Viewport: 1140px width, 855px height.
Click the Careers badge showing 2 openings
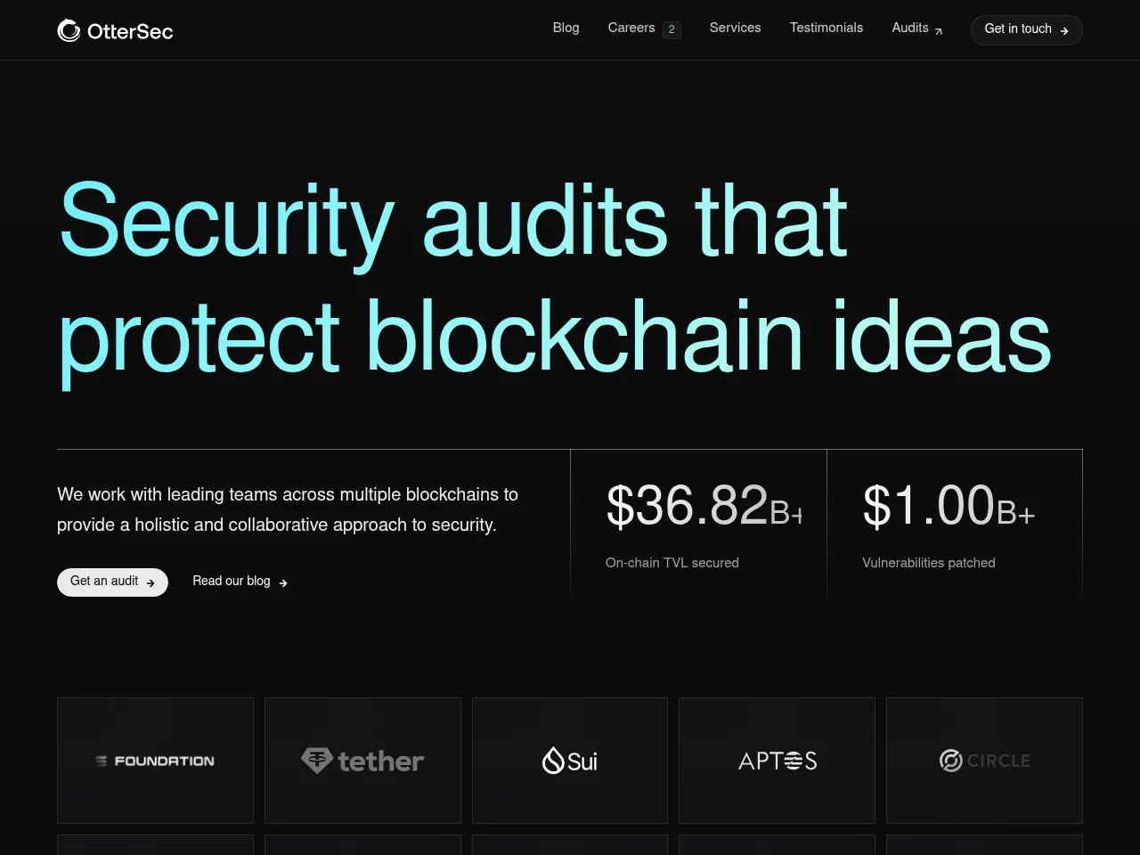[x=672, y=28]
